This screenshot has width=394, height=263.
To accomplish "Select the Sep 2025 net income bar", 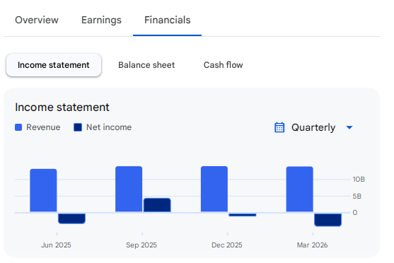I will click(x=157, y=205).
